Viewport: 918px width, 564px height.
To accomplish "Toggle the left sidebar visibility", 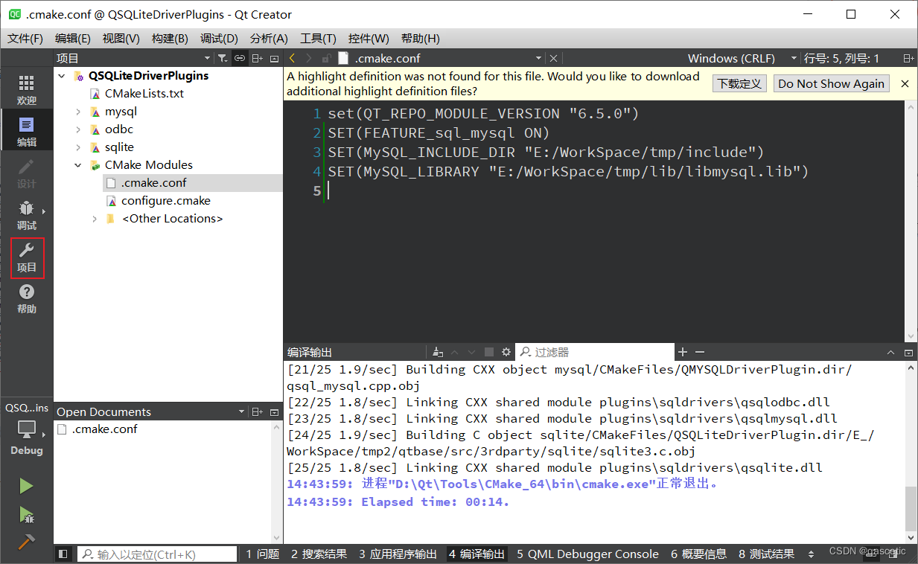I will pyautogui.click(x=63, y=554).
